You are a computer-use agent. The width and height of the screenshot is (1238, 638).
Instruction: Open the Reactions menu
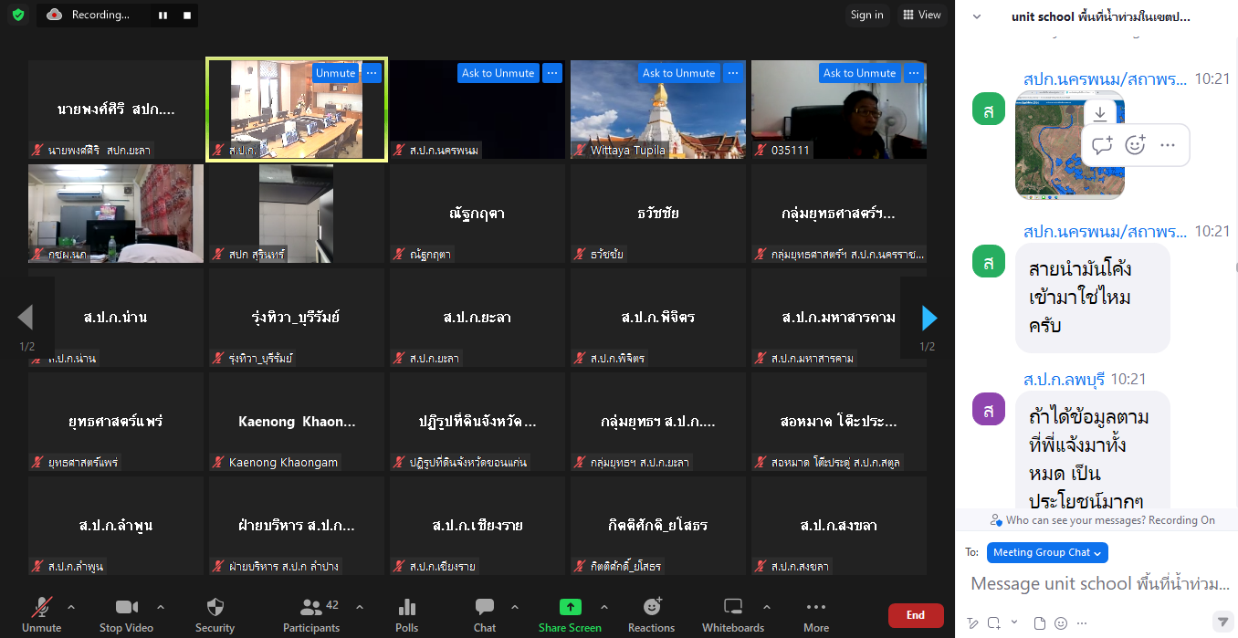[652, 615]
